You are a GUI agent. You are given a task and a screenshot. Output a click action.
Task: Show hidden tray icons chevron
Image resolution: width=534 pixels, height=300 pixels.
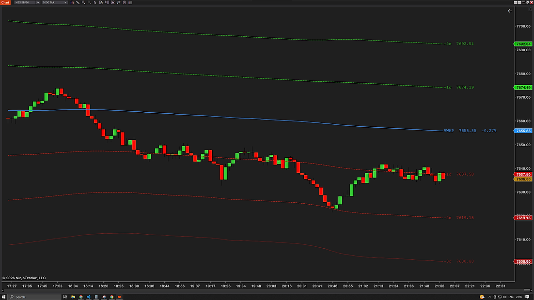click(x=490, y=297)
